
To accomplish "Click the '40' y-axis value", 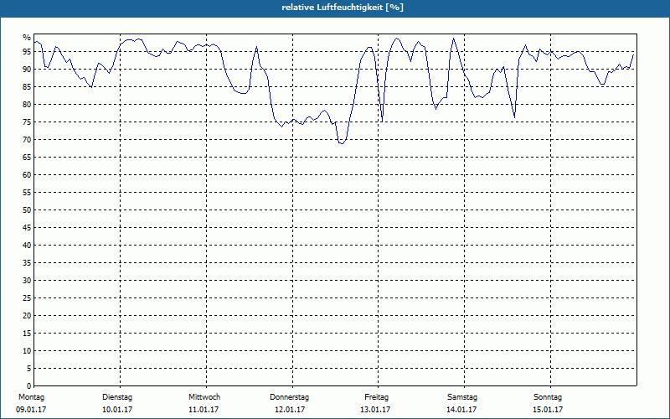I will [27, 245].
